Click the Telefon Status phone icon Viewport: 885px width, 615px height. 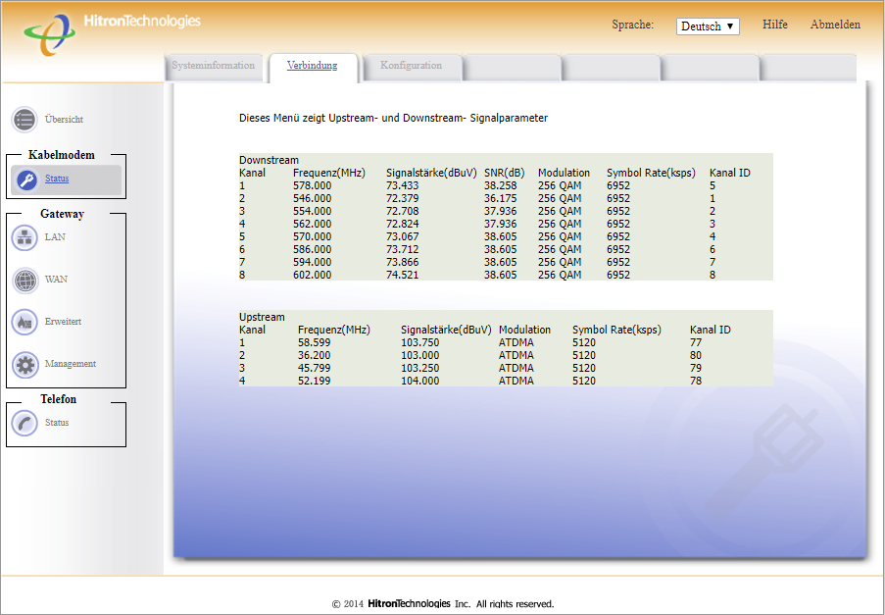(x=25, y=423)
